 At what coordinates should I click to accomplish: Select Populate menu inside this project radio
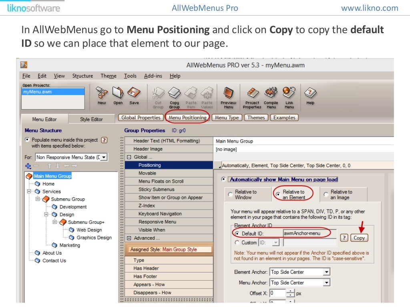(x=27, y=140)
